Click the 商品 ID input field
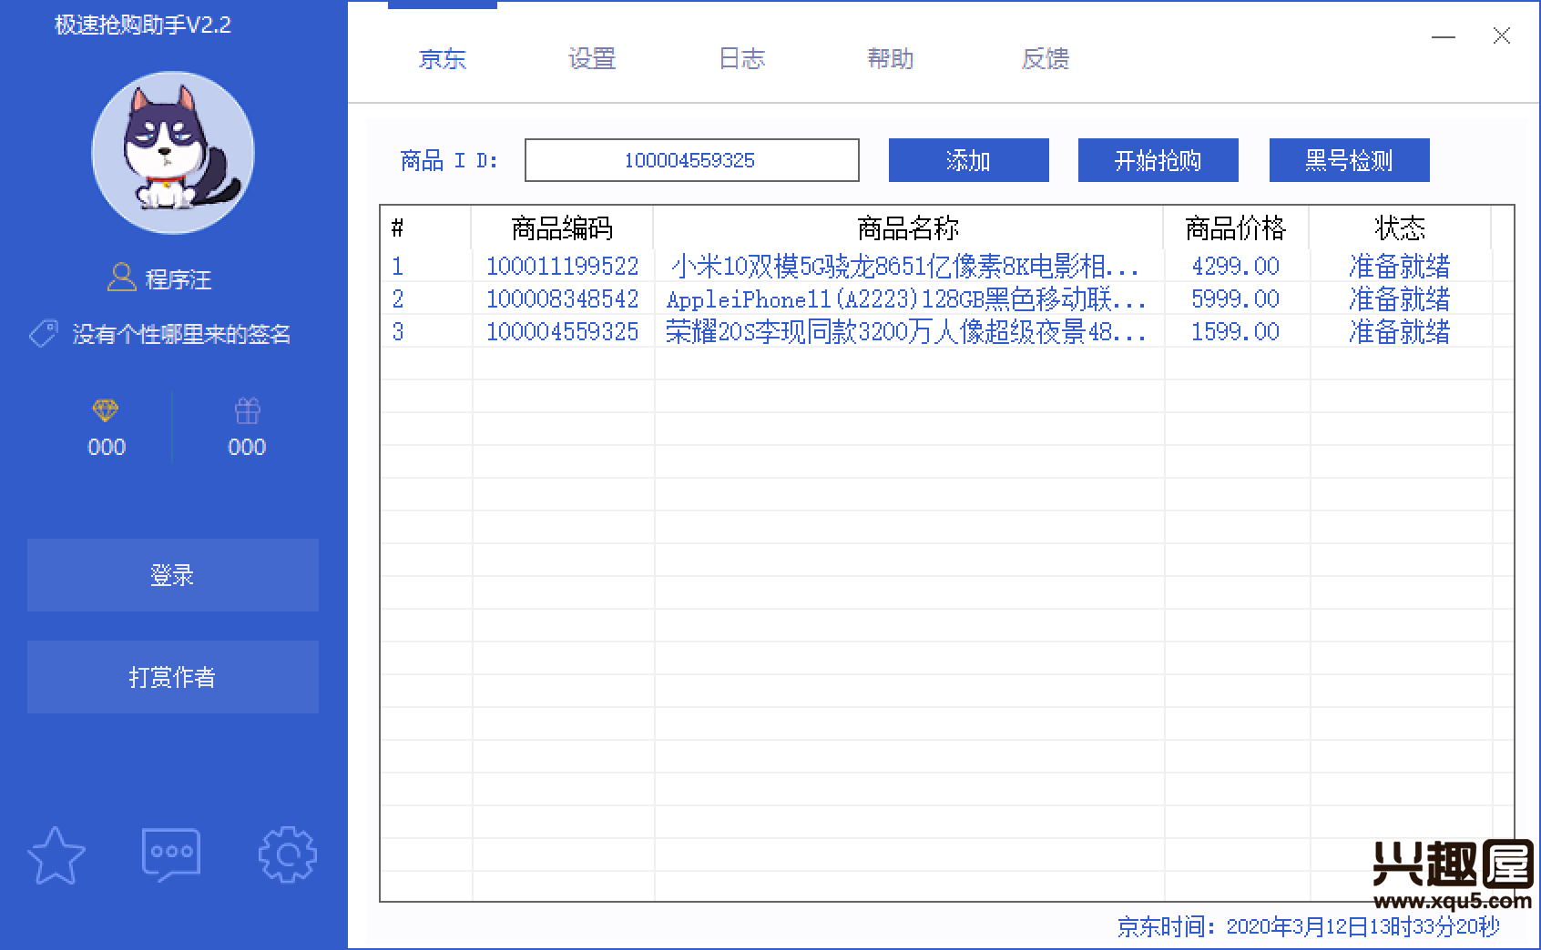The height and width of the screenshot is (950, 1541). (692, 160)
